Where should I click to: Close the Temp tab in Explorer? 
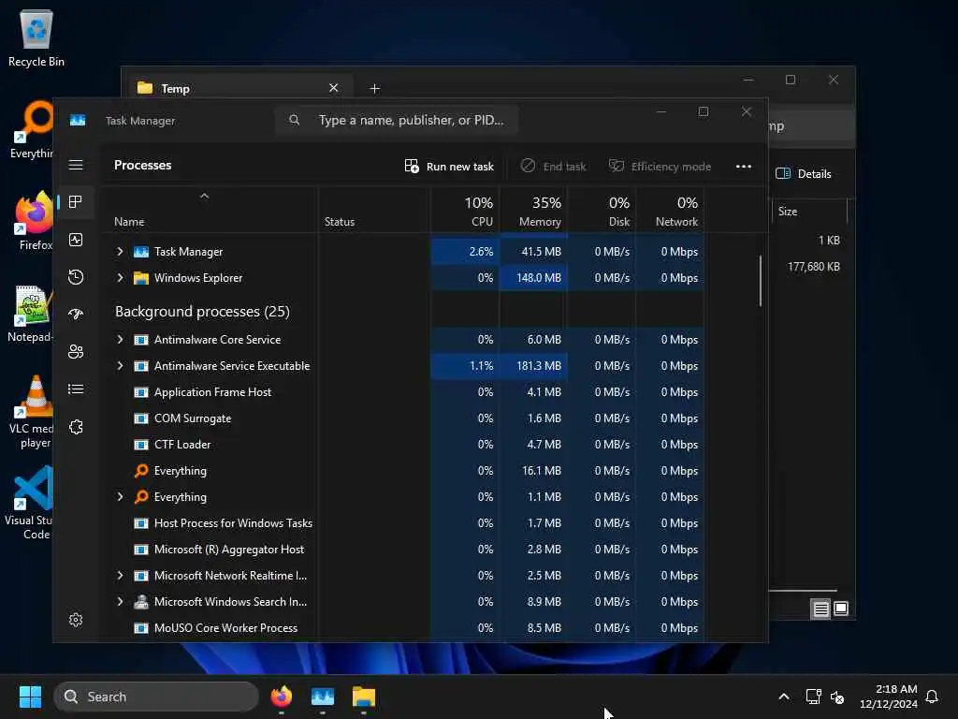coord(334,88)
